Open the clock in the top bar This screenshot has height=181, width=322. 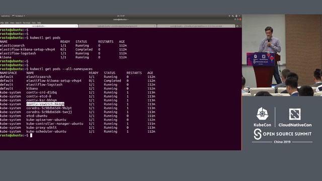[x=121, y=16]
